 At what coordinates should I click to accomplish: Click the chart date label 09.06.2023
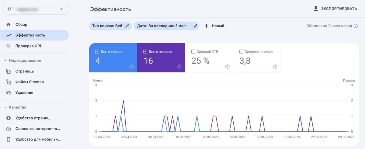[265, 137]
